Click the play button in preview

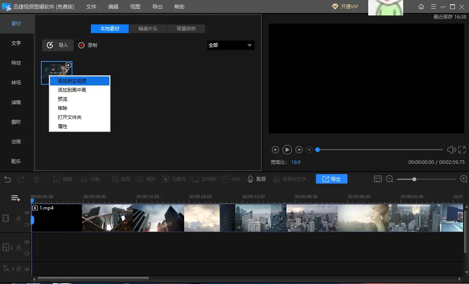tap(287, 150)
